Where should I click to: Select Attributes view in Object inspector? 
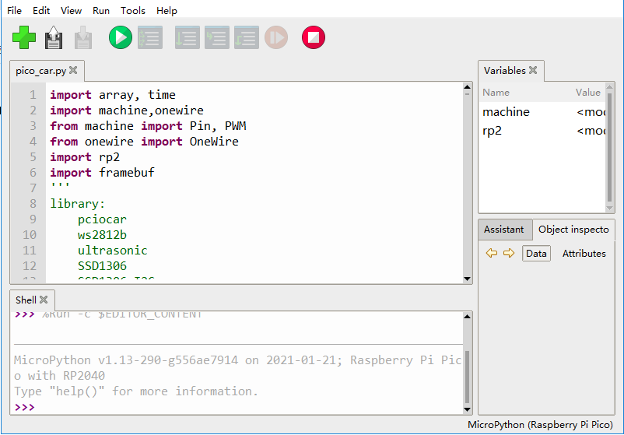click(584, 254)
